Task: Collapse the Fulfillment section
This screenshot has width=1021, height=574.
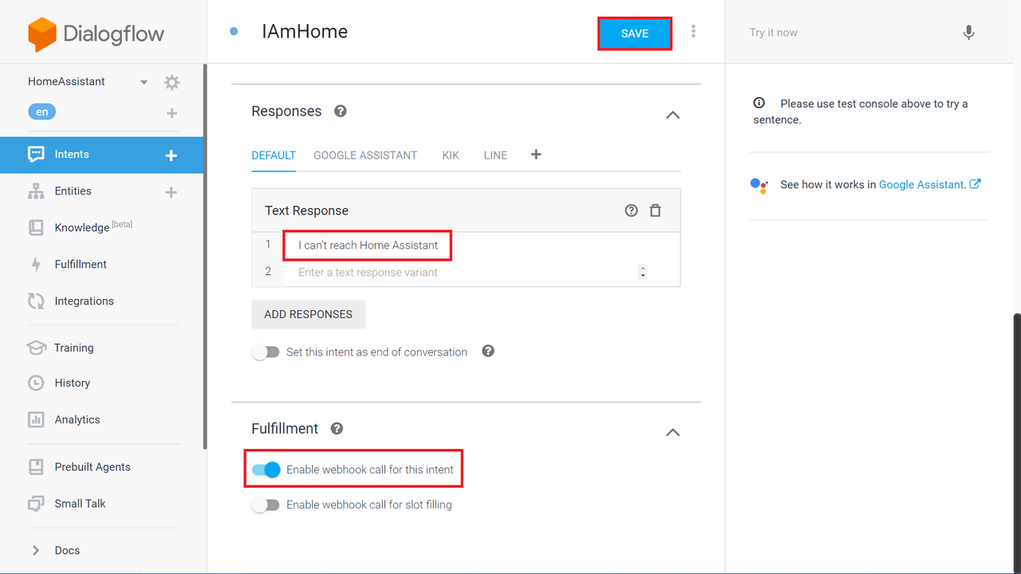Action: click(x=672, y=432)
